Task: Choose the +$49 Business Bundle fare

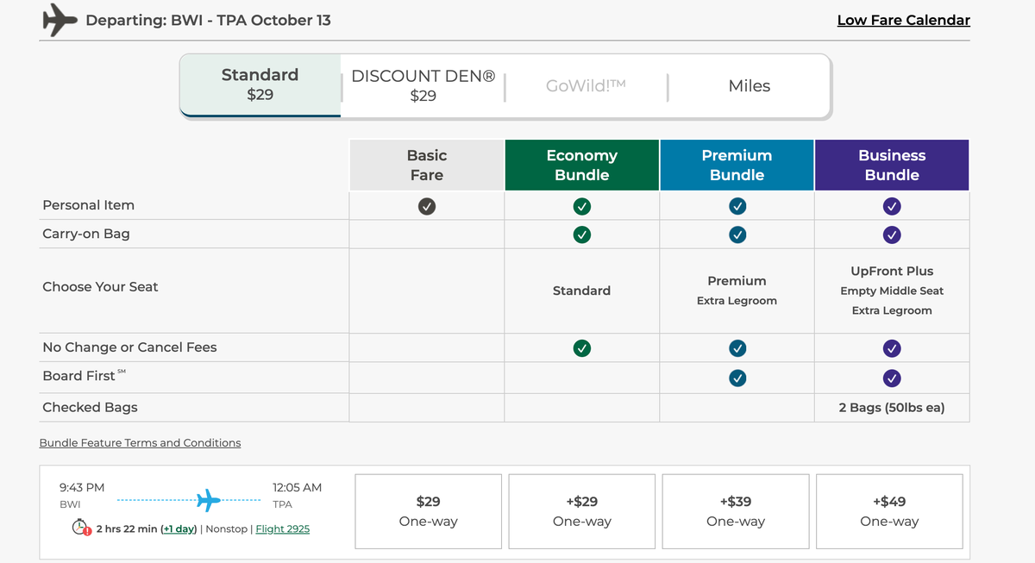Action: pyautogui.click(x=889, y=510)
